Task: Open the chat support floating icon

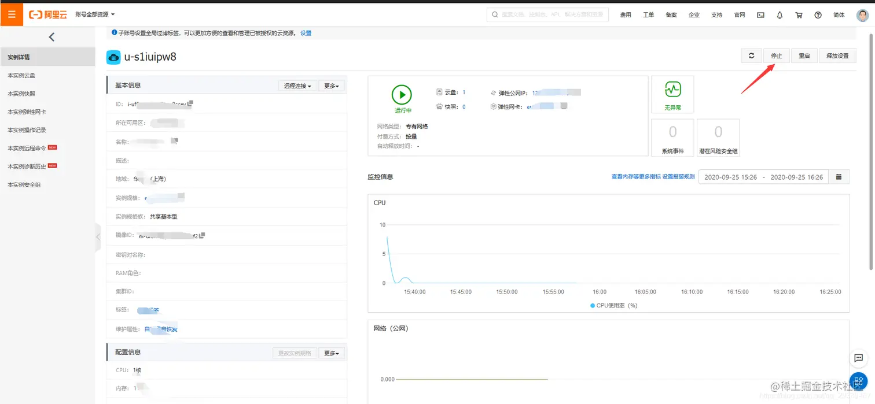Action: pyautogui.click(x=859, y=358)
